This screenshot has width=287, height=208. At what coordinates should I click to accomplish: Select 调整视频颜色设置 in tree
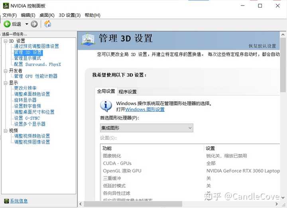click(x=32, y=136)
